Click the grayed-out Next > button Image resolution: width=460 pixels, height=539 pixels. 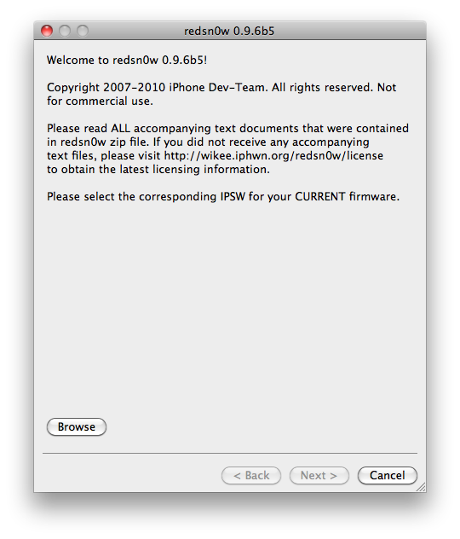coord(319,475)
